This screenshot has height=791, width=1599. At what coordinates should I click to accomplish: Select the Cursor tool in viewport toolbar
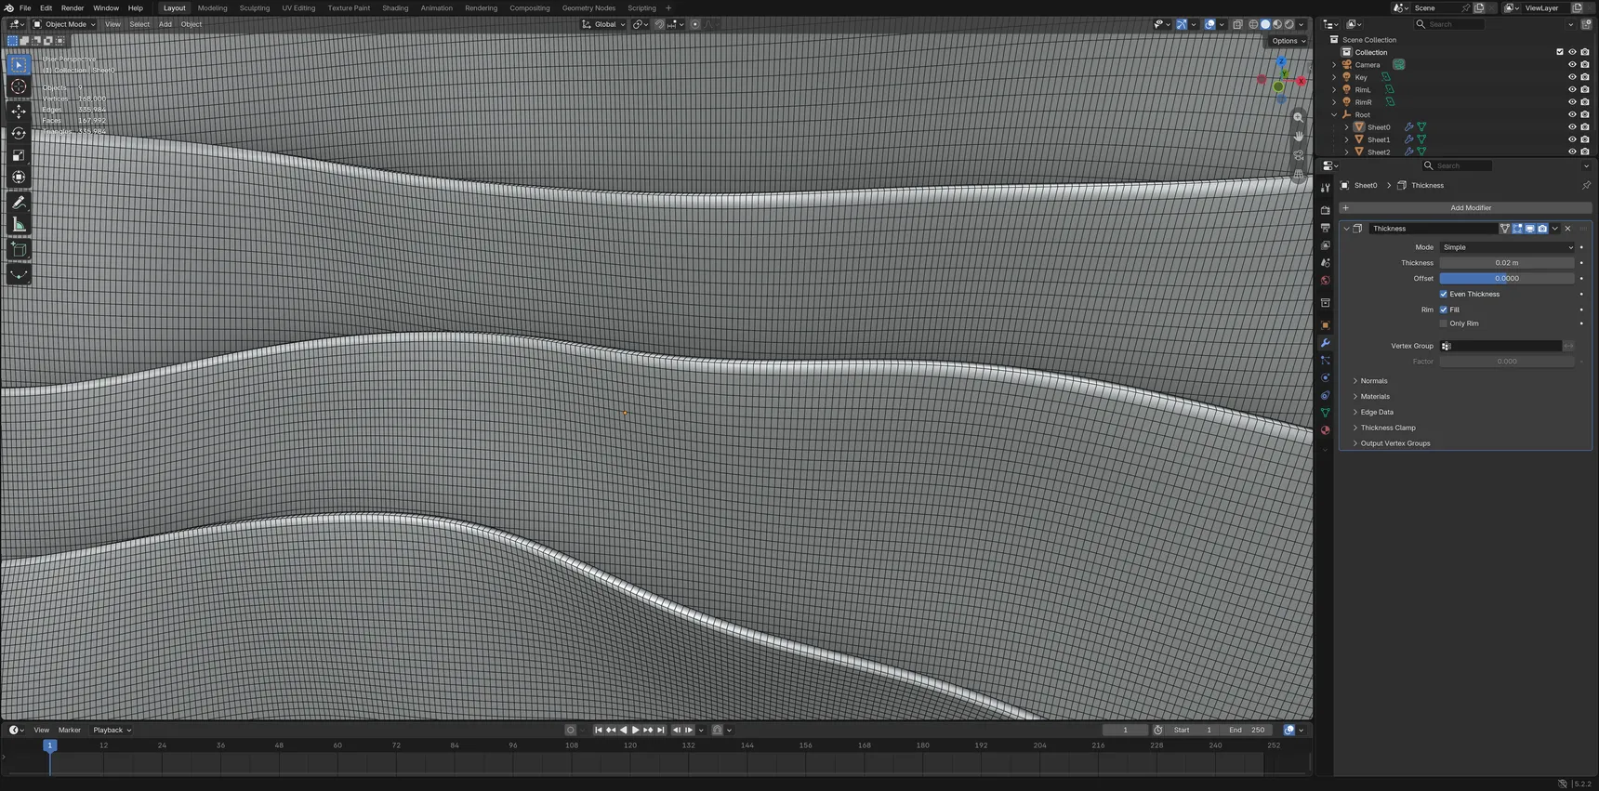tap(19, 86)
